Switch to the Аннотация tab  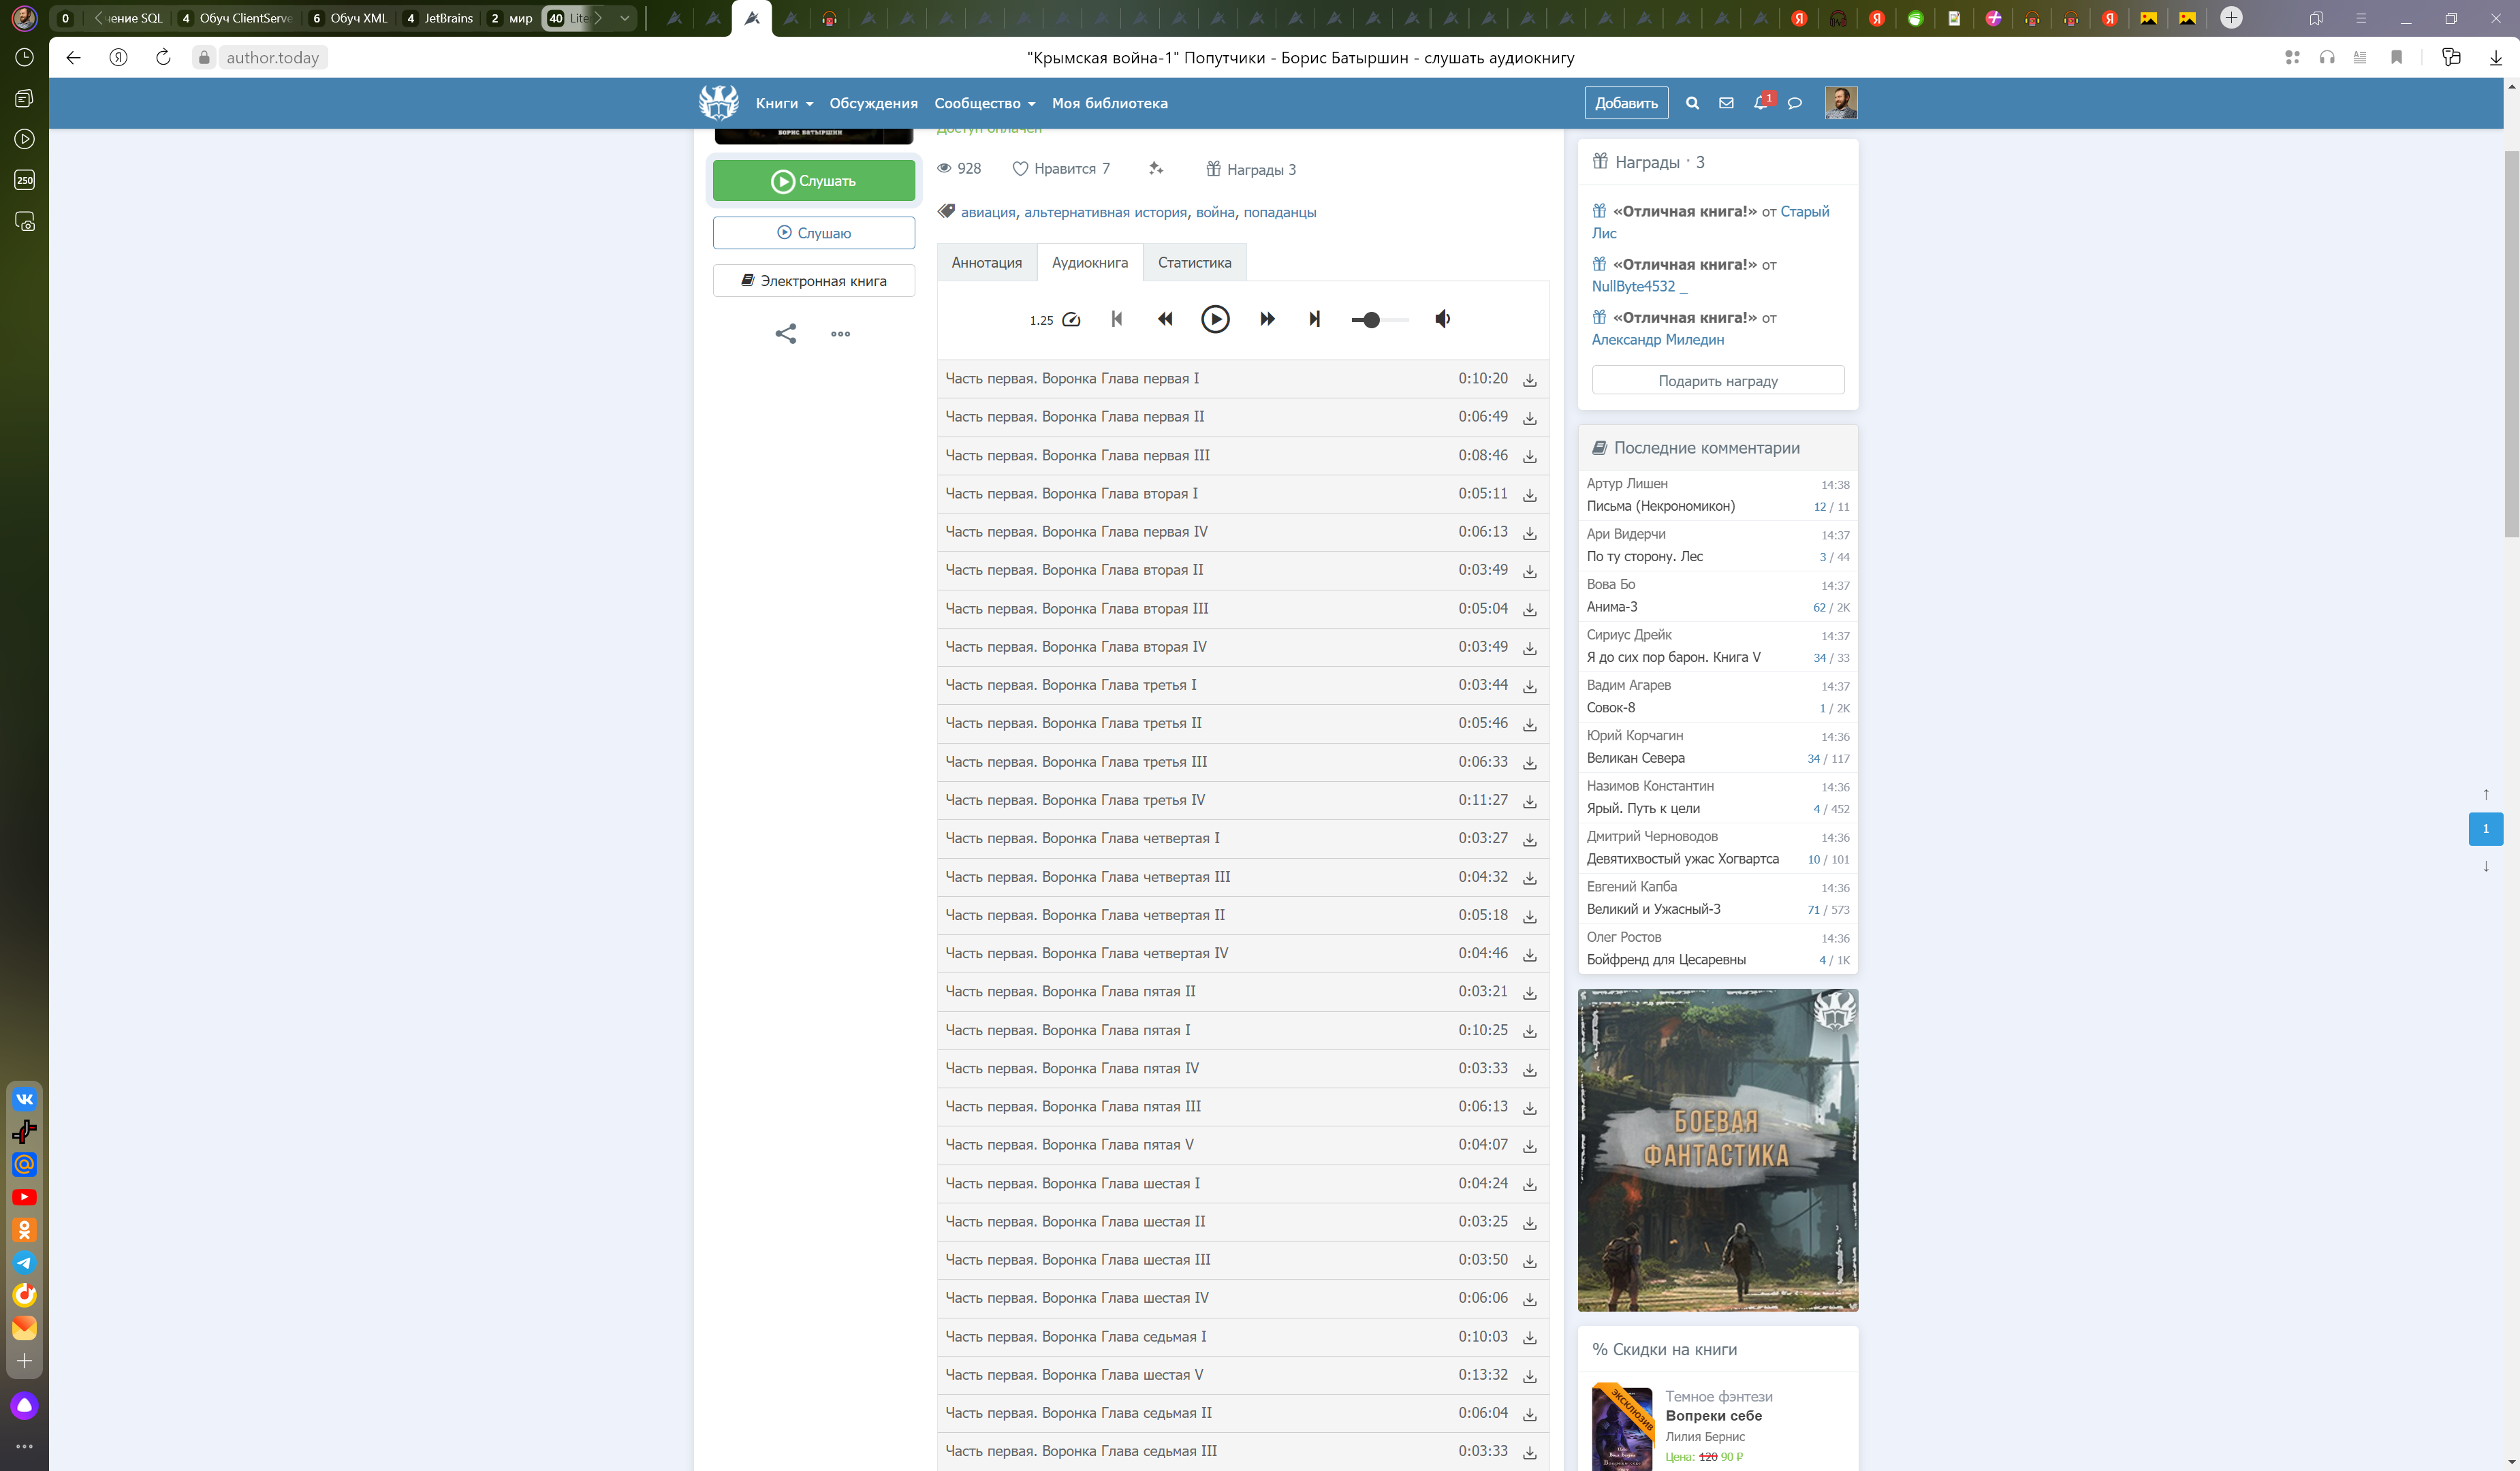click(986, 263)
